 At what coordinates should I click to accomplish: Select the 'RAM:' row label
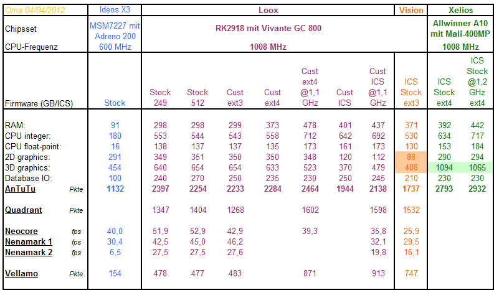pyautogui.click(x=15, y=125)
